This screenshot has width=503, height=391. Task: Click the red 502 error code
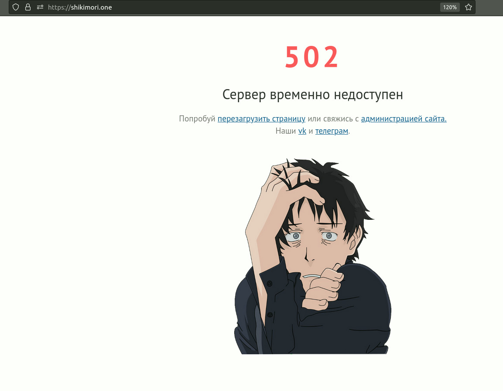point(312,57)
